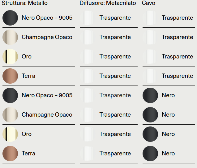The width and height of the screenshot is (197, 168).
Task: Click 'Champagne Opaco' label in transparent-cable row
Action: (47, 37)
